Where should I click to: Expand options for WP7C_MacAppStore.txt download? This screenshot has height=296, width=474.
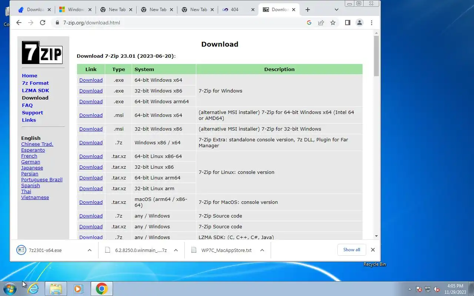pyautogui.click(x=262, y=250)
